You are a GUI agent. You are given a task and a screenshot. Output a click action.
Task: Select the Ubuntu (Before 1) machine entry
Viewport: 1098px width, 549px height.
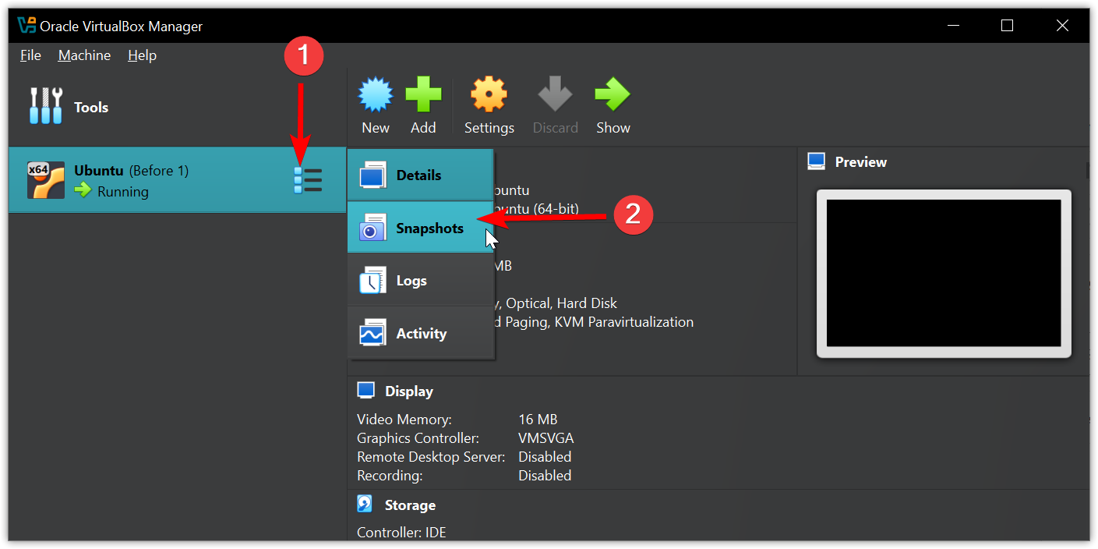point(178,180)
